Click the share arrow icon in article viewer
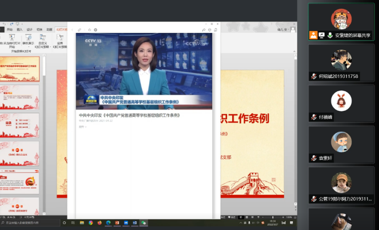The height and width of the screenshot is (230, 379). (x=204, y=30)
